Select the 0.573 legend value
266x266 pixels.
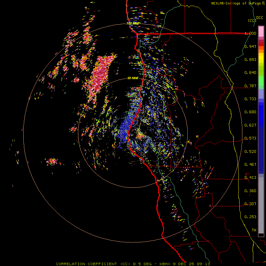coord(250,138)
